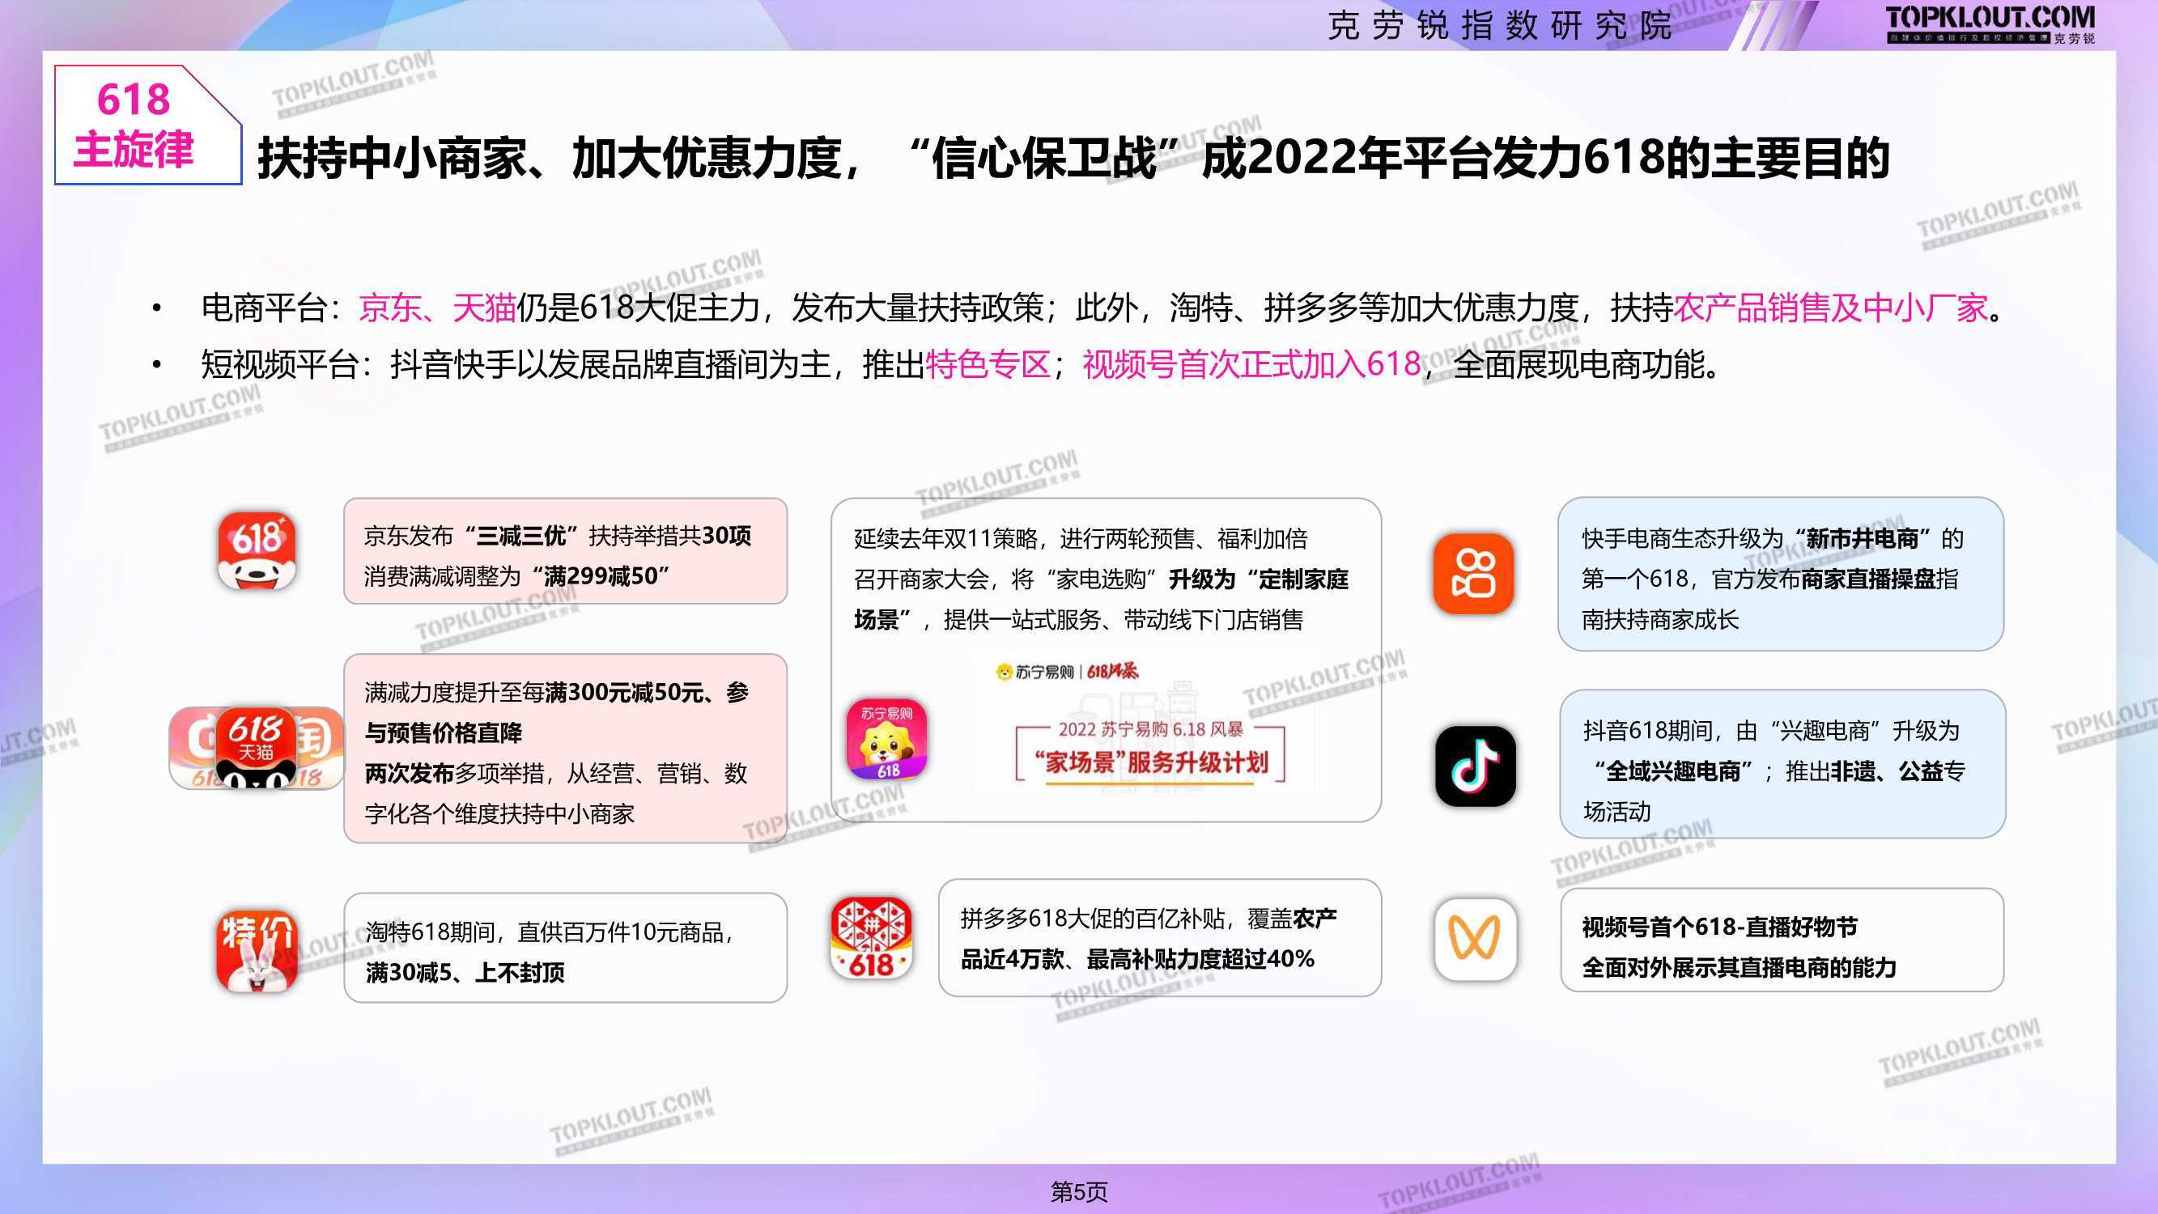Click the pink text 视频号首次正式加入618
2158x1214 pixels.
(1251, 364)
